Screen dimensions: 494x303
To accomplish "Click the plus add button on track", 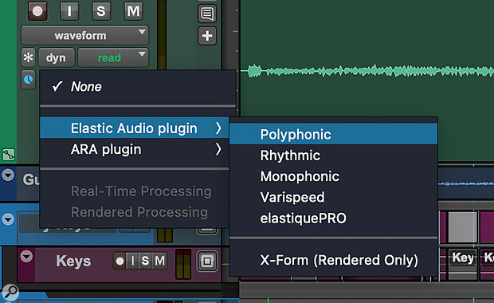I will pyautogui.click(x=207, y=36).
